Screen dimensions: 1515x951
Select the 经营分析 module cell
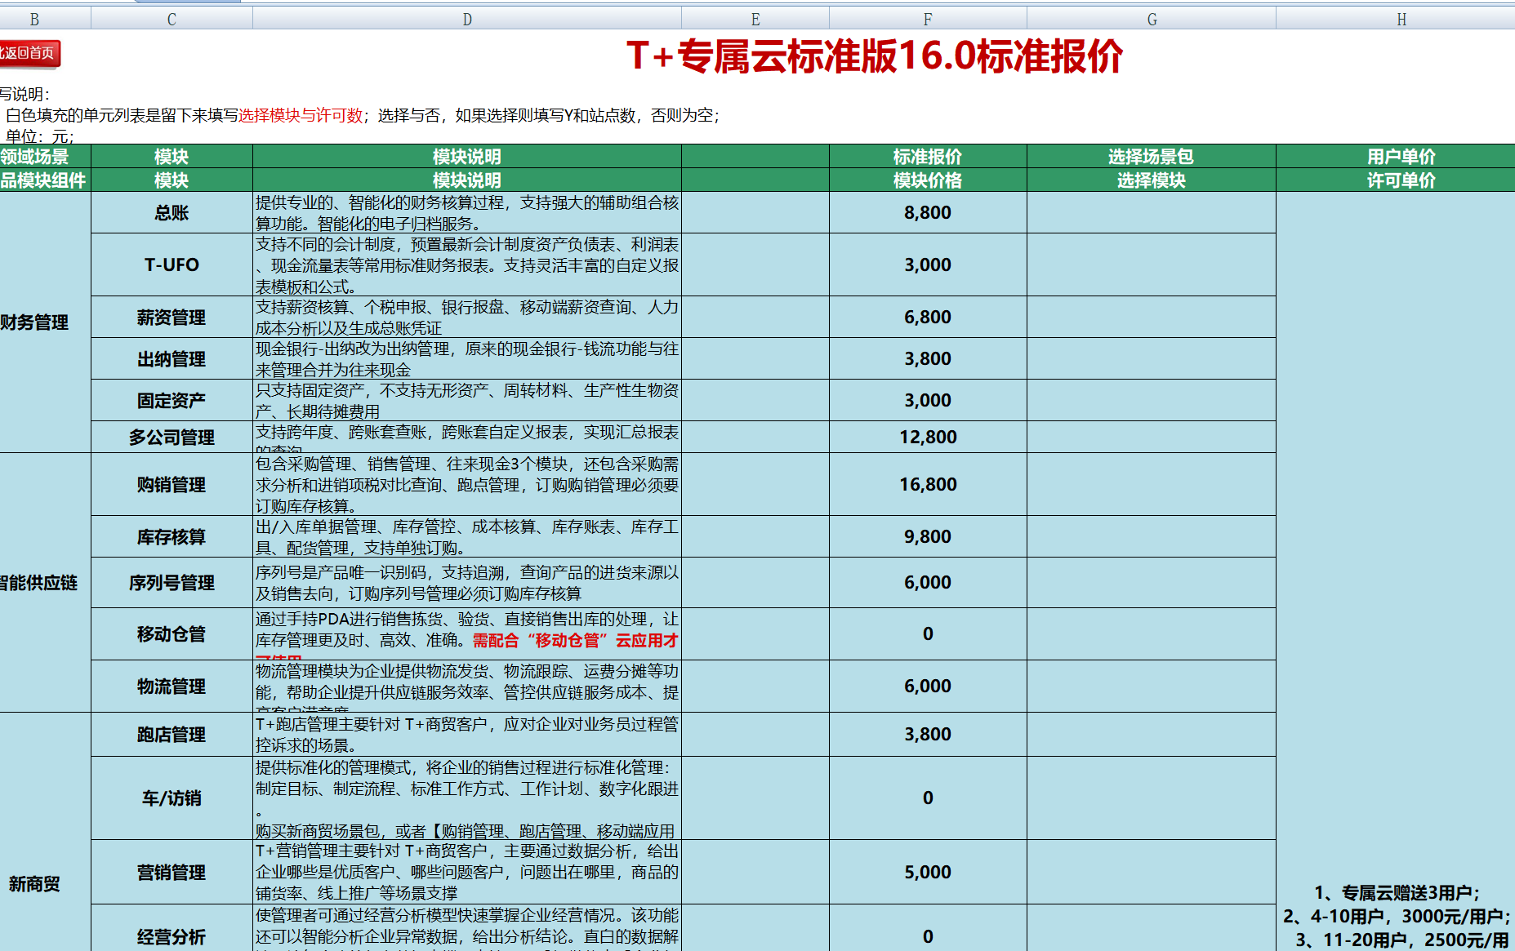(x=172, y=928)
